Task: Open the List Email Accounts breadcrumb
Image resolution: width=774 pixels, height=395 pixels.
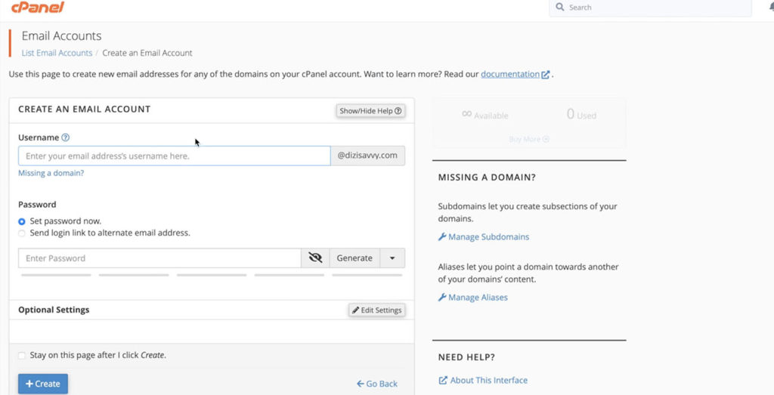Action: click(x=57, y=53)
